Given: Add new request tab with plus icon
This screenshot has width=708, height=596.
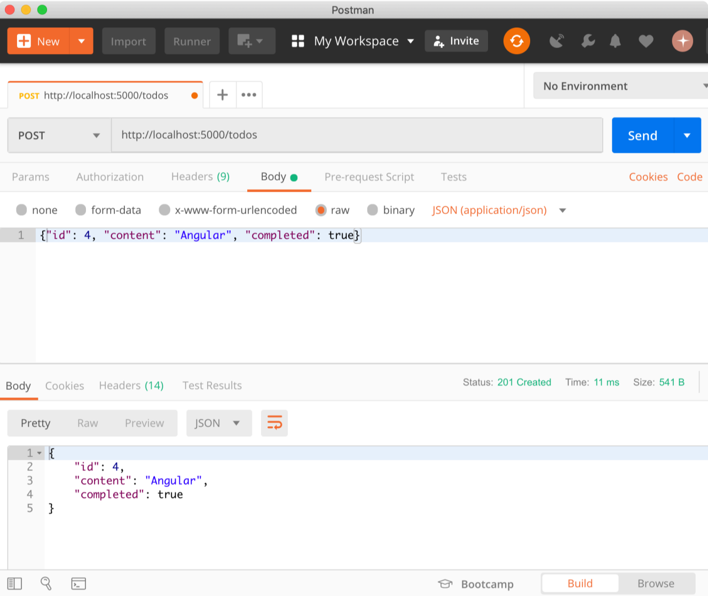Looking at the screenshot, I should pyautogui.click(x=223, y=95).
